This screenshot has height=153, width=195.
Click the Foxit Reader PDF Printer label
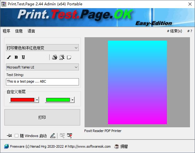coord(103,131)
